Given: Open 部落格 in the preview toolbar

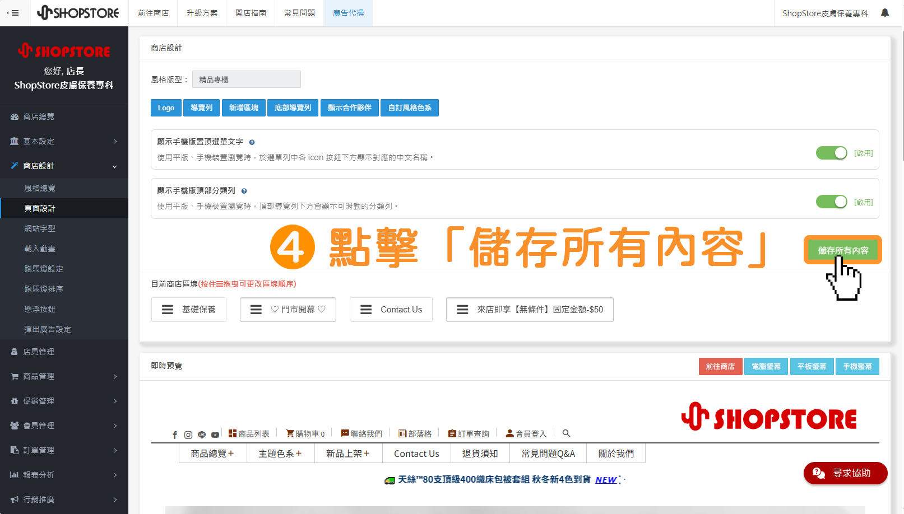Looking at the screenshot, I should tap(415, 433).
